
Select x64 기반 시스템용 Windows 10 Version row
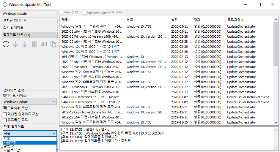click(x=166, y=57)
